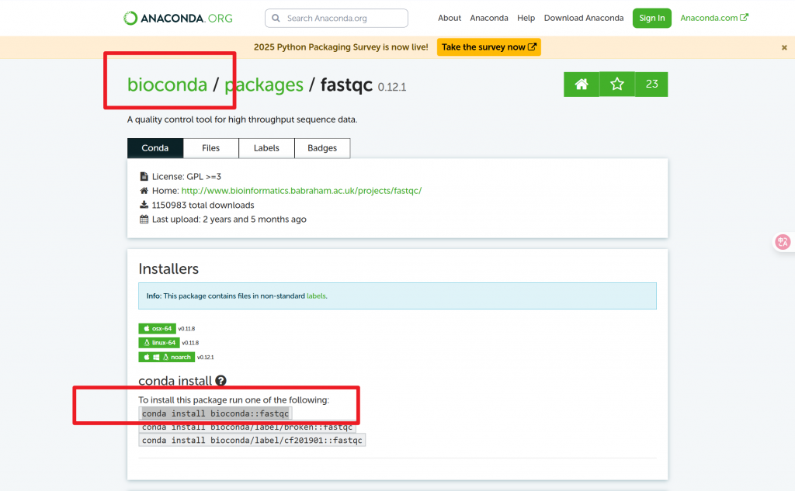Open the Help nav link
Viewport: 795px width, 491px height.
(x=526, y=19)
